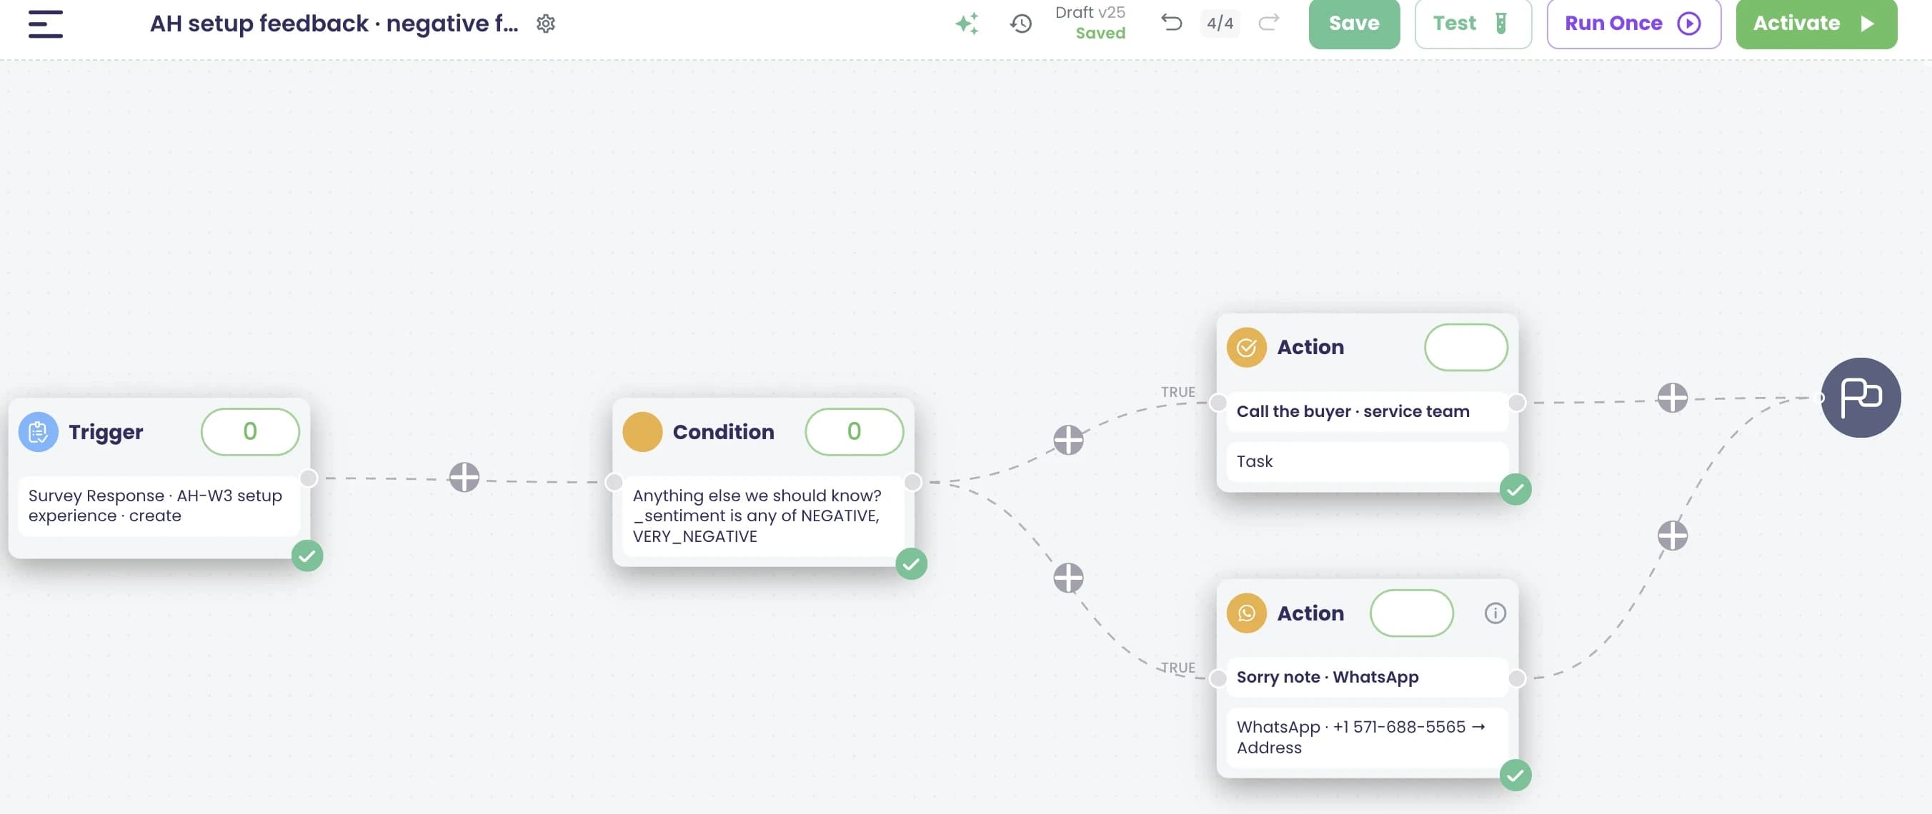Image resolution: width=1932 pixels, height=814 pixels.
Task: Select Sorry note · WhatsApp label
Action: click(x=1328, y=678)
